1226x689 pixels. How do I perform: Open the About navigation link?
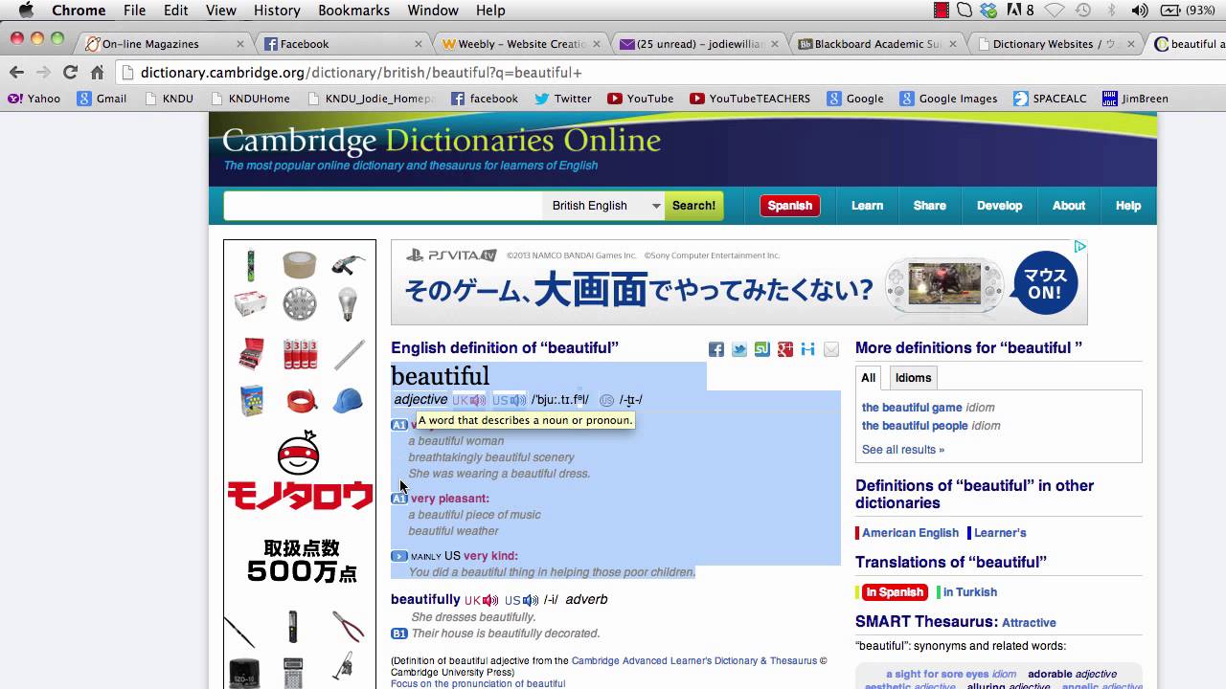(1069, 206)
